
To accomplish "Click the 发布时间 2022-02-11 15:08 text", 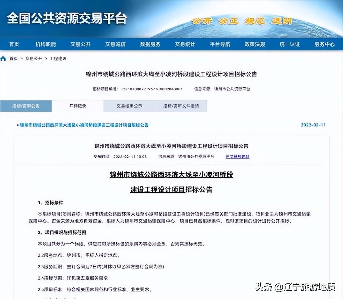I will click(x=120, y=156).
